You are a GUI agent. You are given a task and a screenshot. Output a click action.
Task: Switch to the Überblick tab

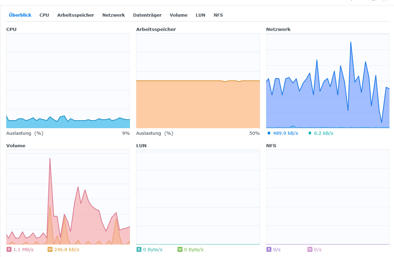tap(20, 15)
